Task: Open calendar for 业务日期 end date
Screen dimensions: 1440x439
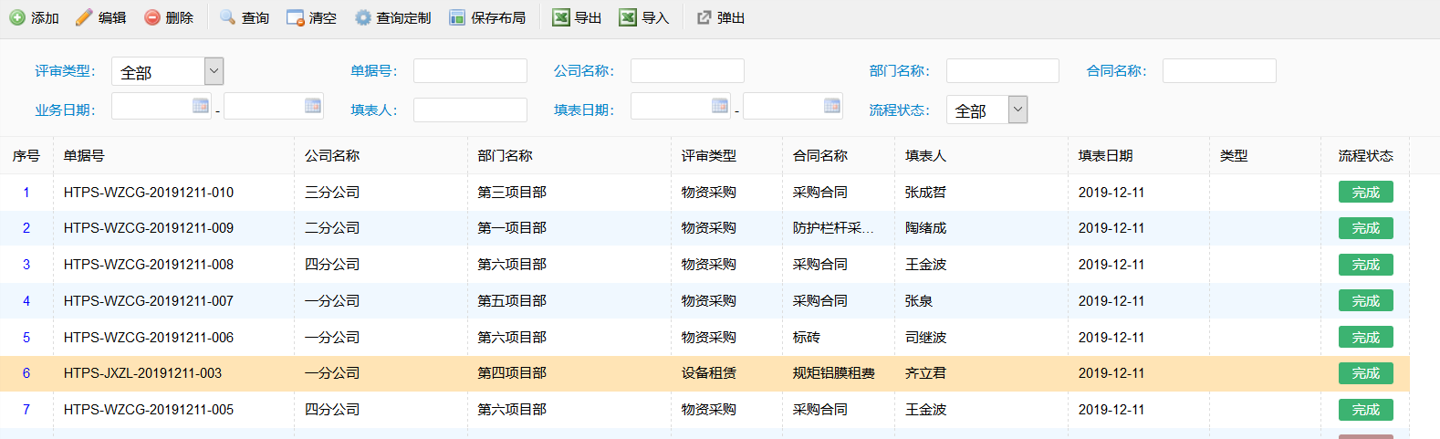Action: [313, 106]
